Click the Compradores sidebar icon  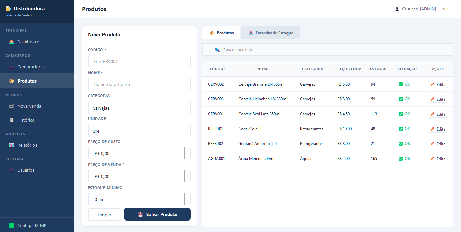coord(11,67)
